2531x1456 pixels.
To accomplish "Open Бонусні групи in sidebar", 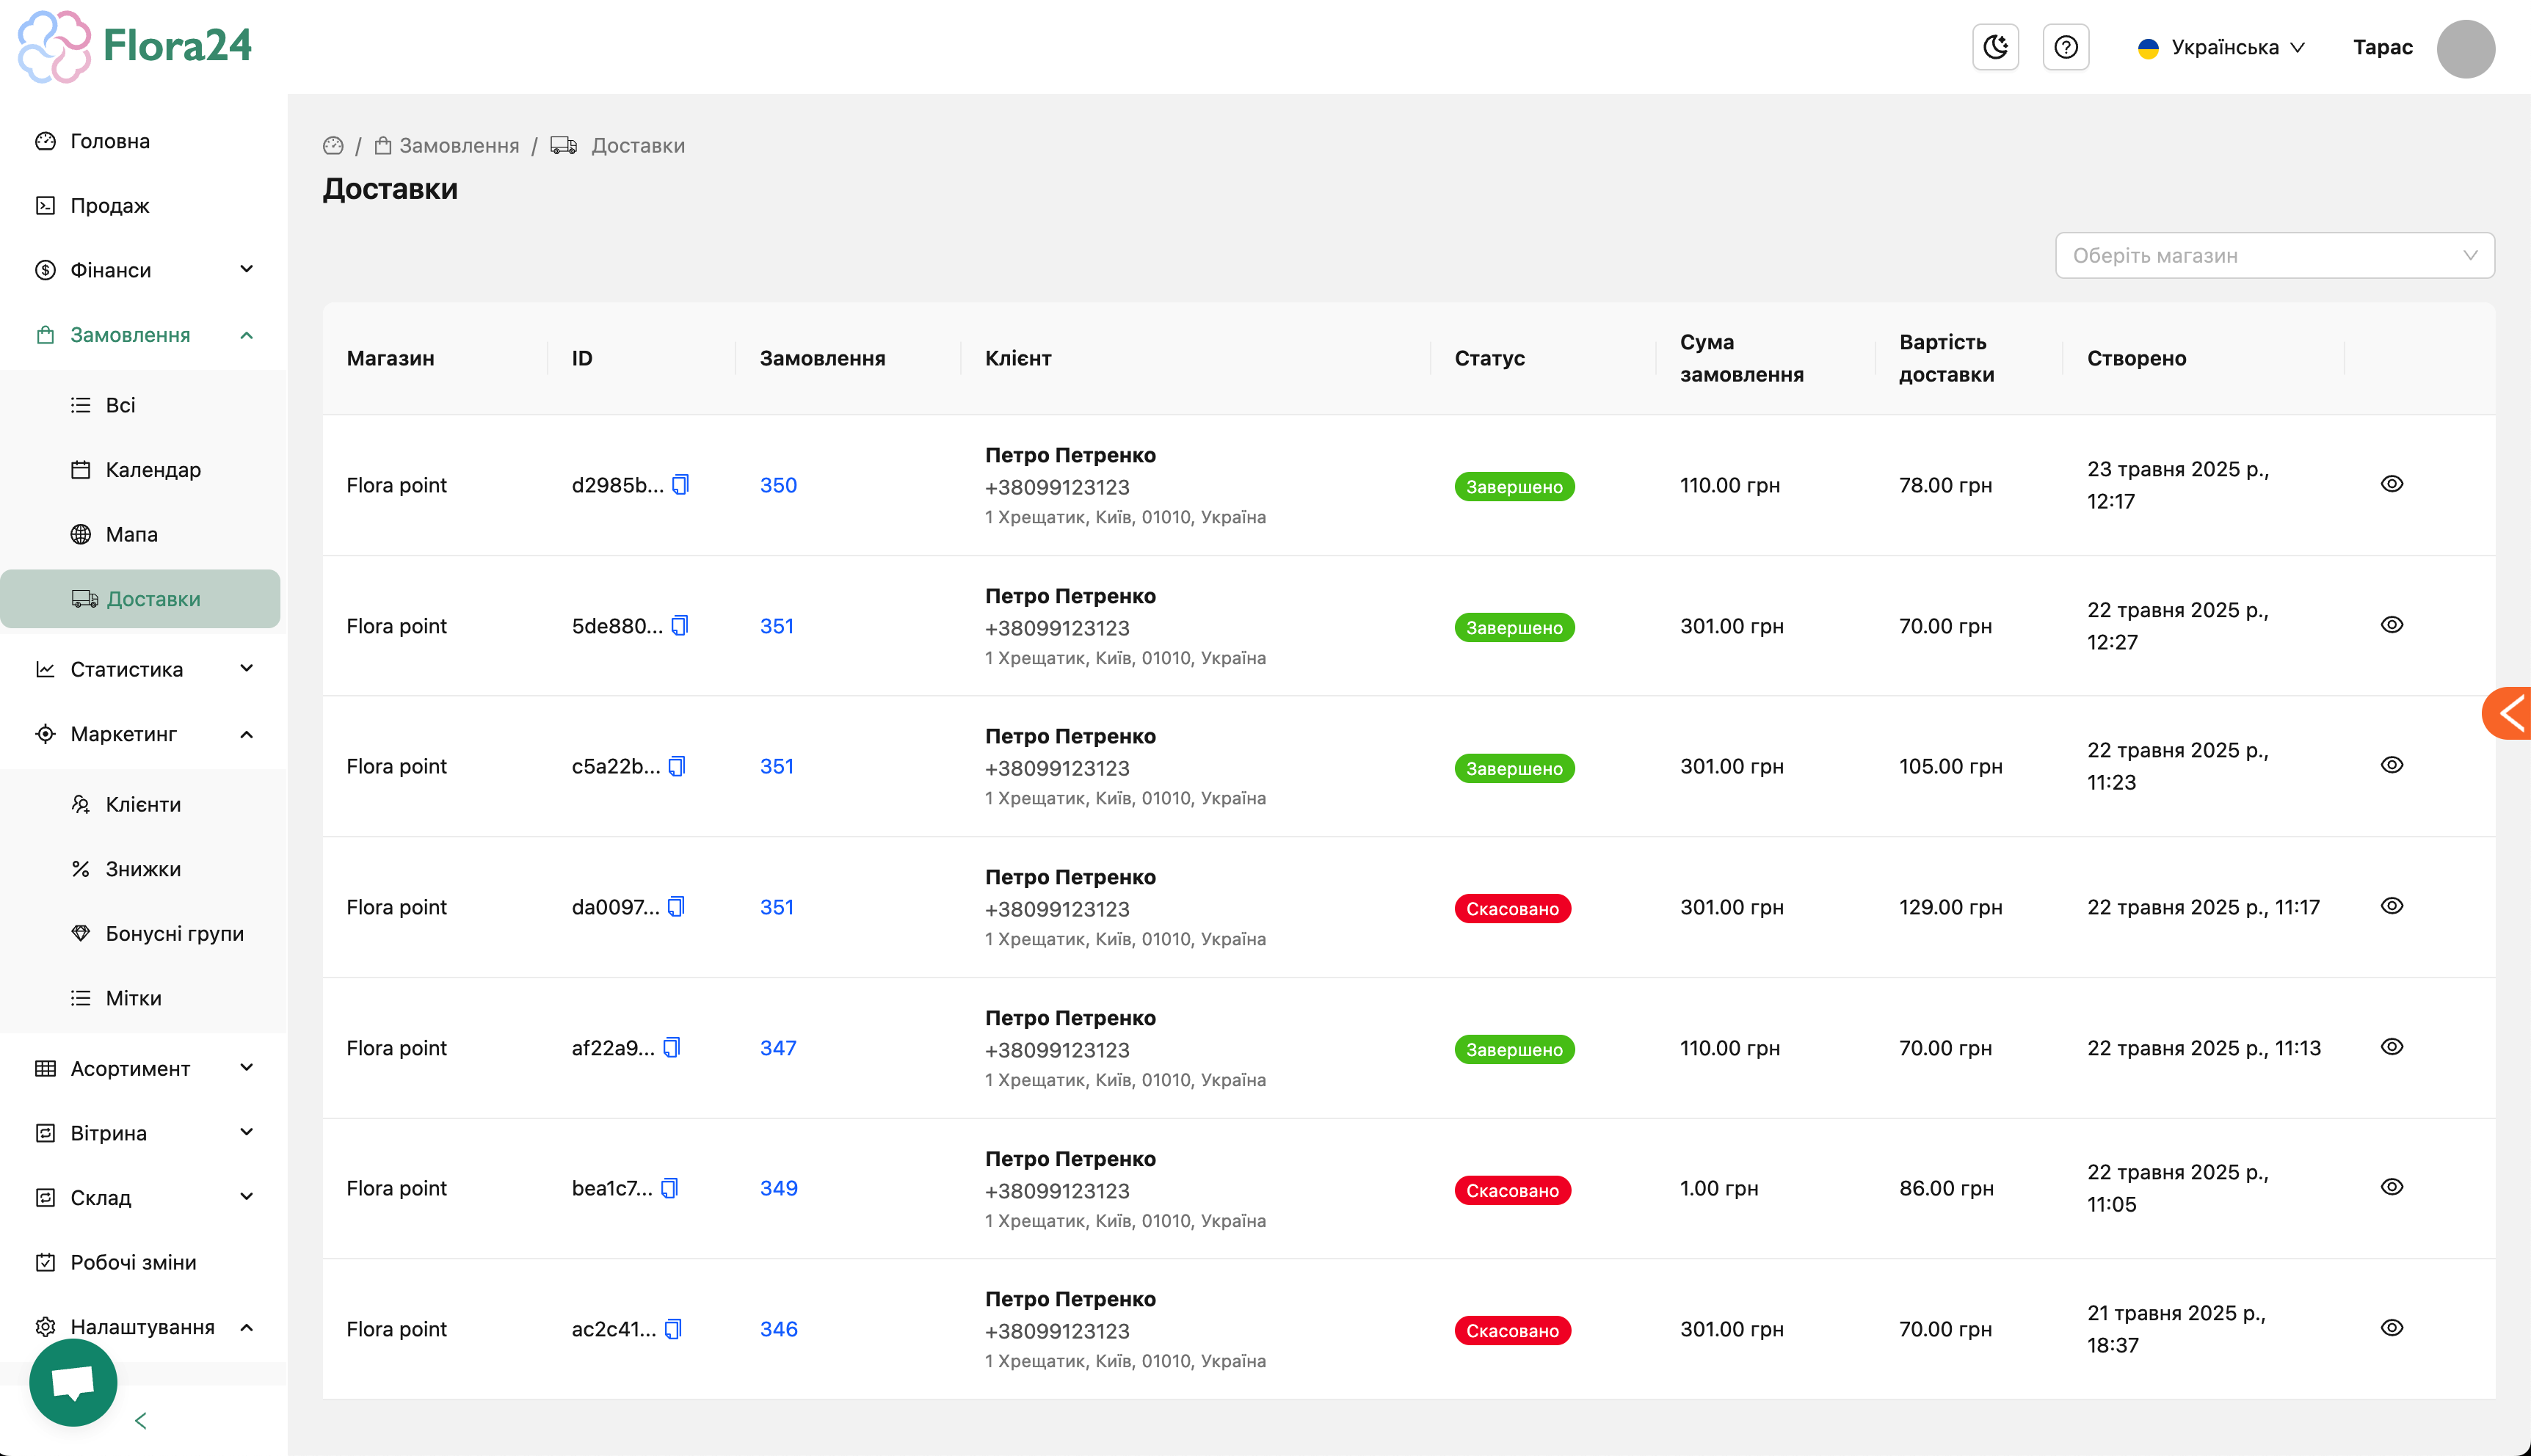I will [174, 933].
